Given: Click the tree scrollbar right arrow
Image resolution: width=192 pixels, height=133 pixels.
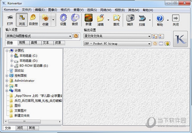Looking at the screenshot, I should [60, 122].
